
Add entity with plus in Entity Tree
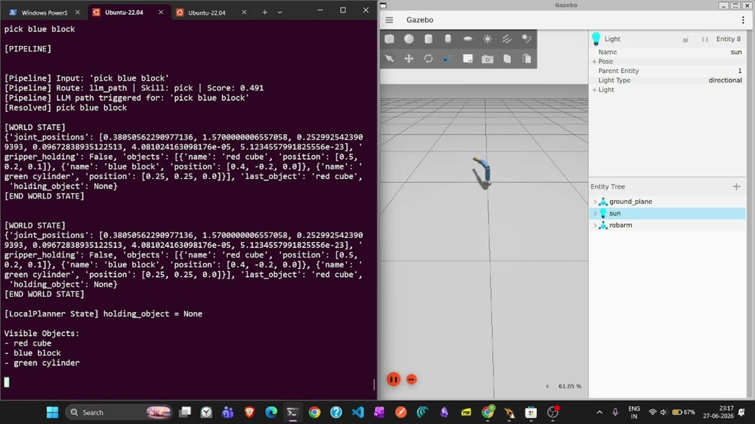click(736, 187)
